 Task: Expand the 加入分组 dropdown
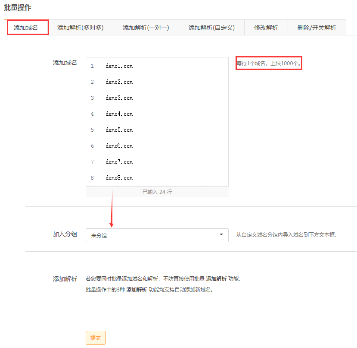pyautogui.click(x=157, y=235)
